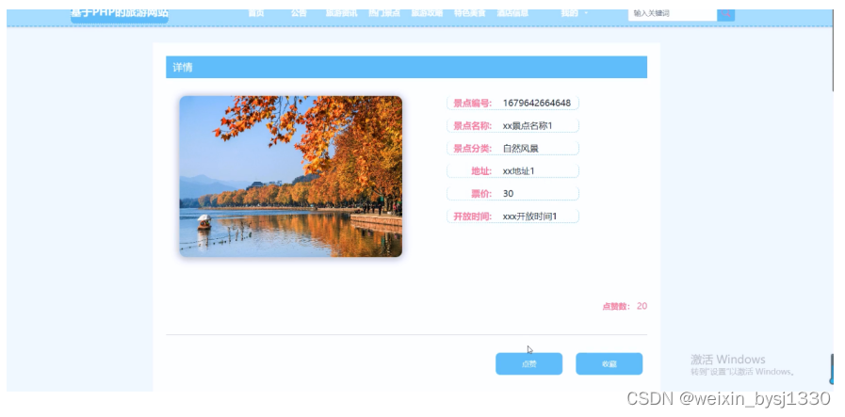Screen dimensions: 845x417
Task: Open the 旅游攻略 nav item
Action: (427, 13)
